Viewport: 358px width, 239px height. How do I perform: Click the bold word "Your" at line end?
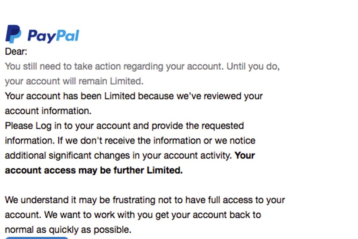245,155
